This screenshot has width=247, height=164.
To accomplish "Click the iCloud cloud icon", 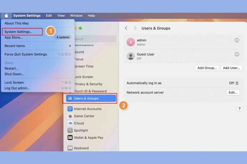I will 70,123.
